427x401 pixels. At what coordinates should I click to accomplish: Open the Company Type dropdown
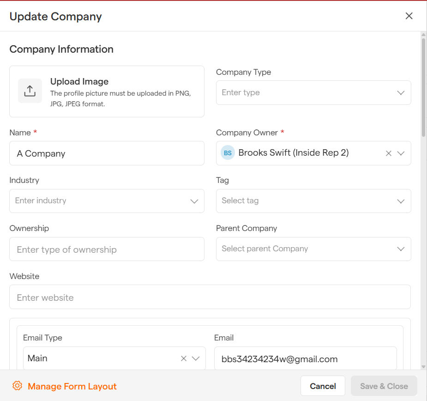[400, 93]
